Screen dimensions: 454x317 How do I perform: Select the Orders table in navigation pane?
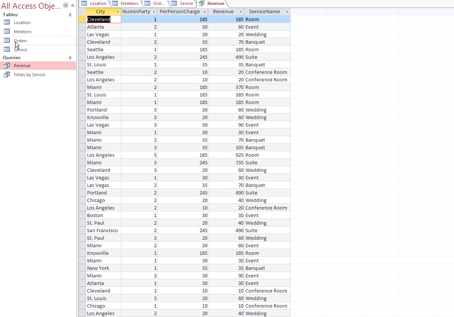(20, 40)
